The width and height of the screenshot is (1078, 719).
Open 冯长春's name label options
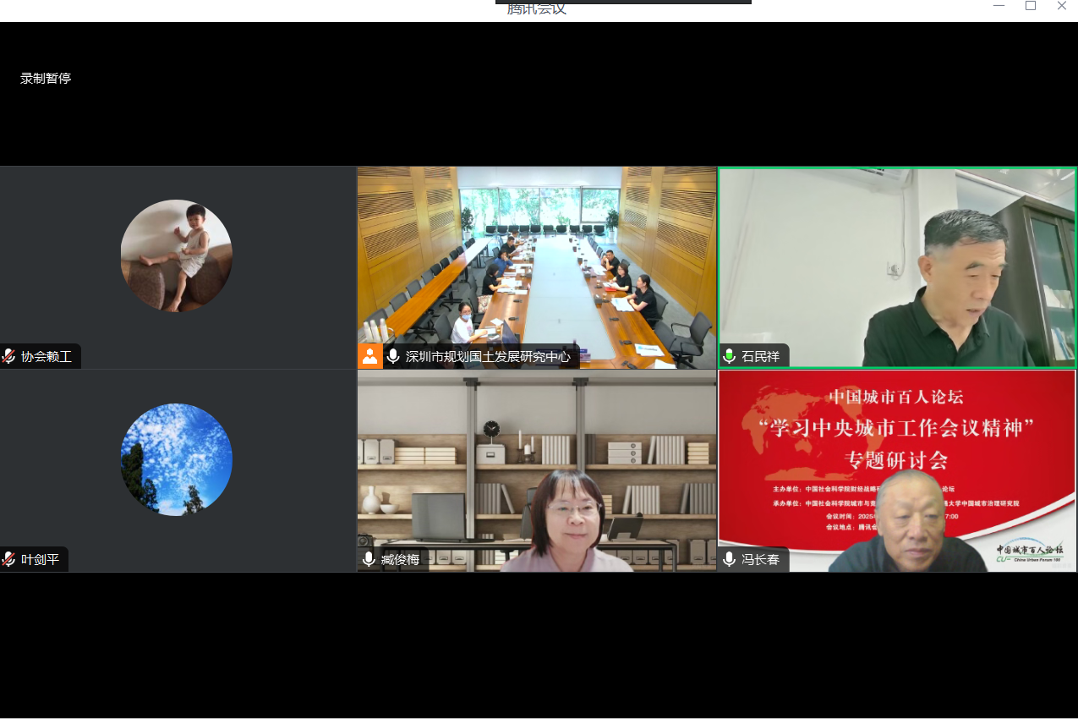pos(759,559)
